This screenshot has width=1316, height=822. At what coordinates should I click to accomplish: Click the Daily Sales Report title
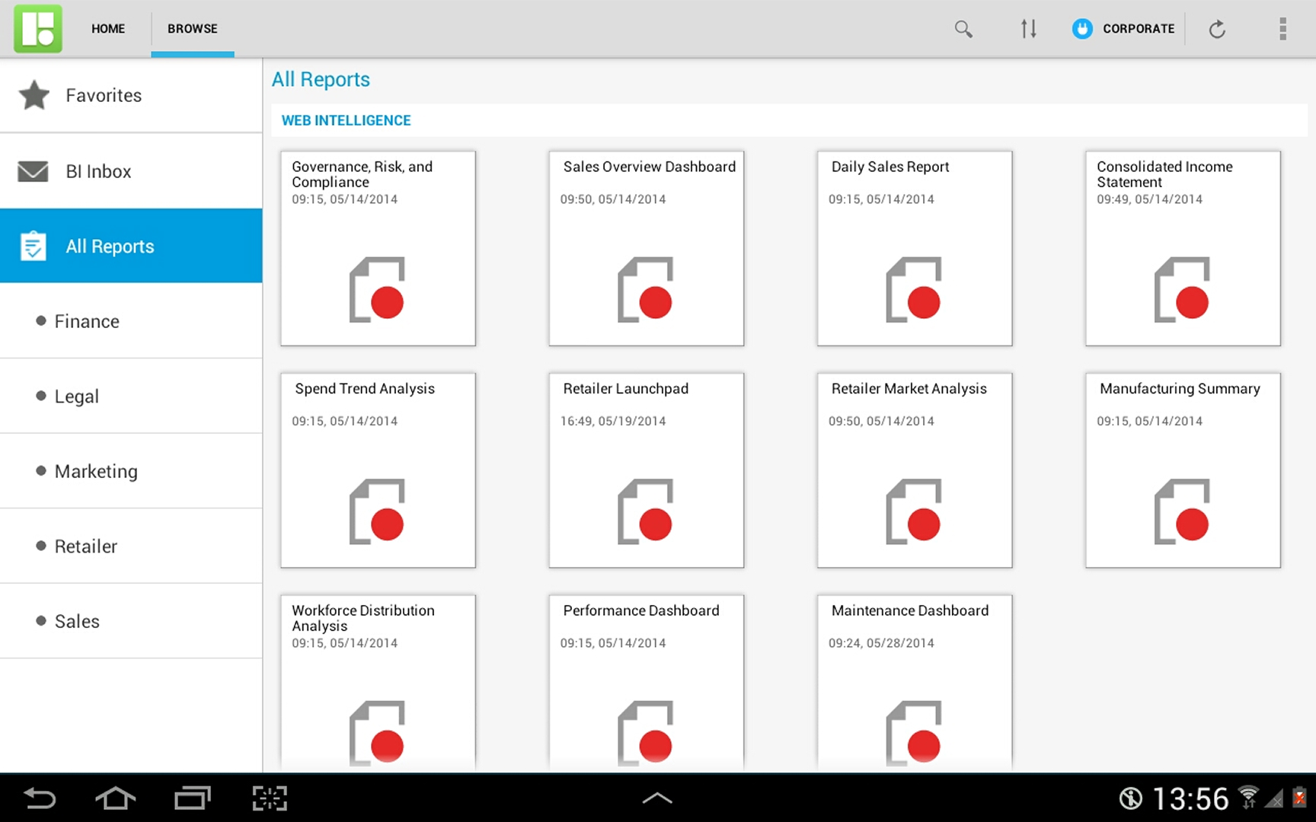pos(890,167)
